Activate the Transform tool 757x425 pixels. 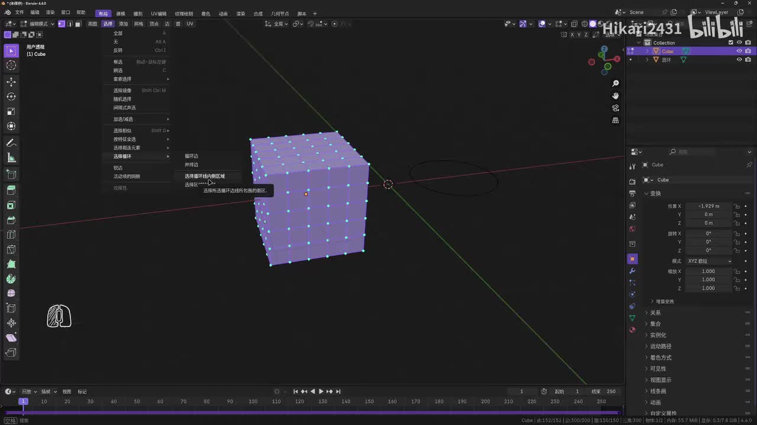pos(11,126)
